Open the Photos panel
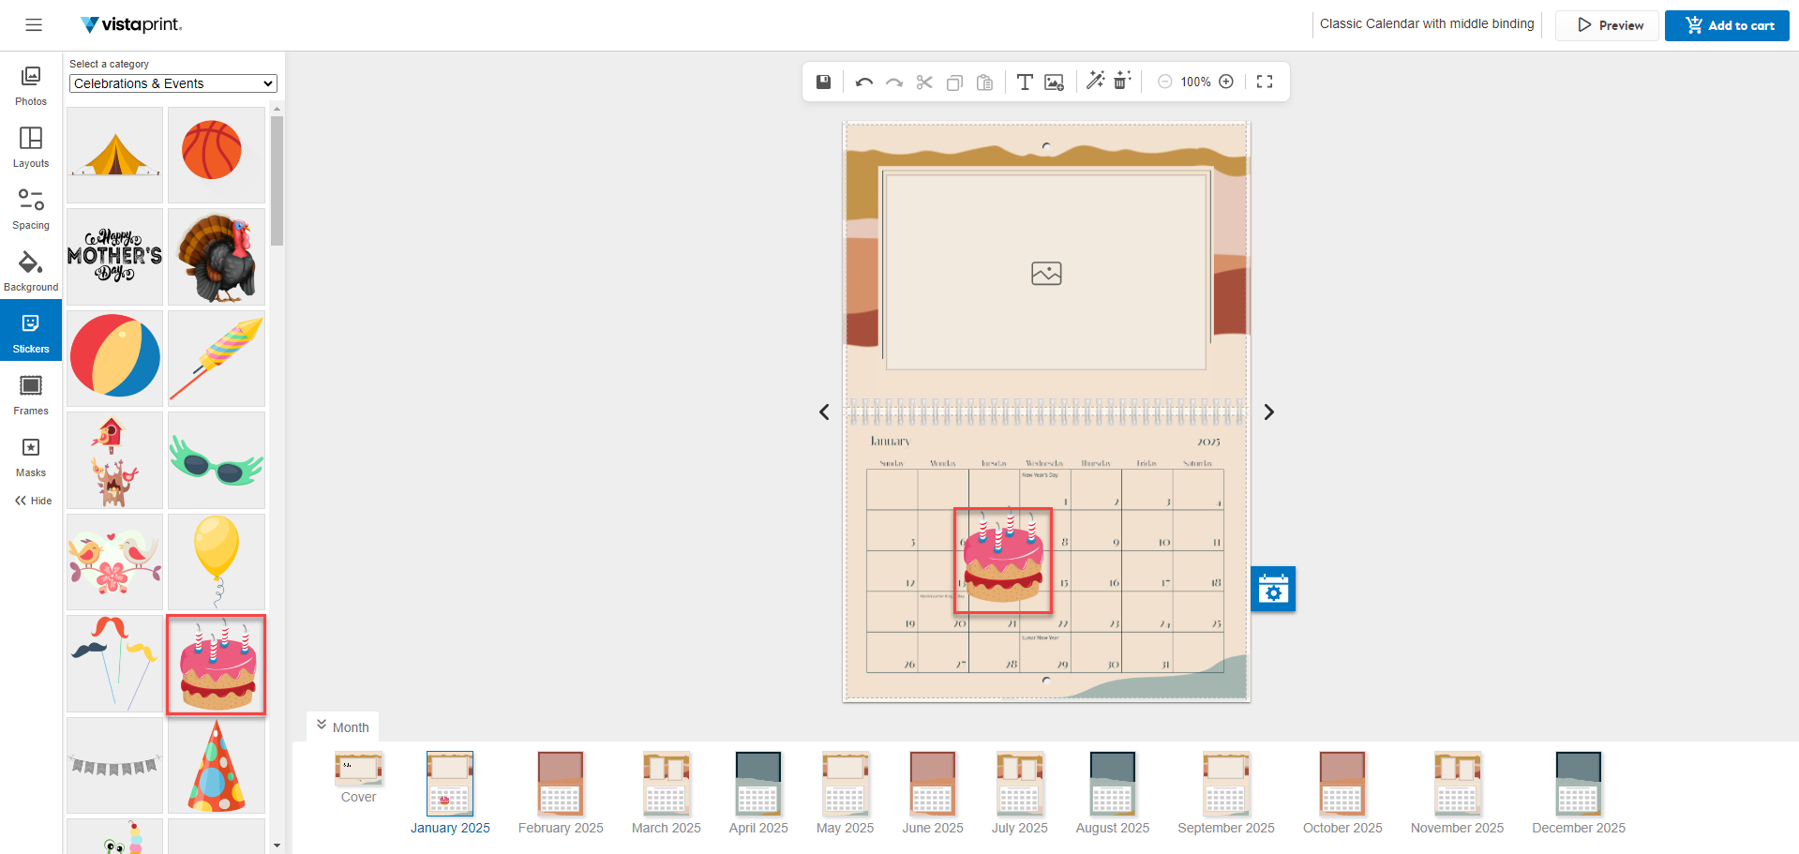The width and height of the screenshot is (1799, 854). coord(31,85)
